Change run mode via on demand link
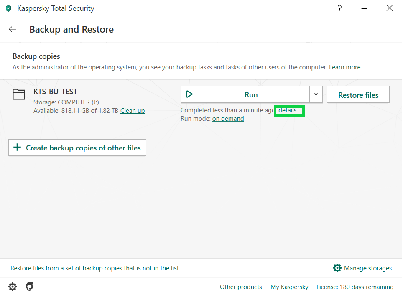Screen dimensions: 403x295 click(x=228, y=119)
